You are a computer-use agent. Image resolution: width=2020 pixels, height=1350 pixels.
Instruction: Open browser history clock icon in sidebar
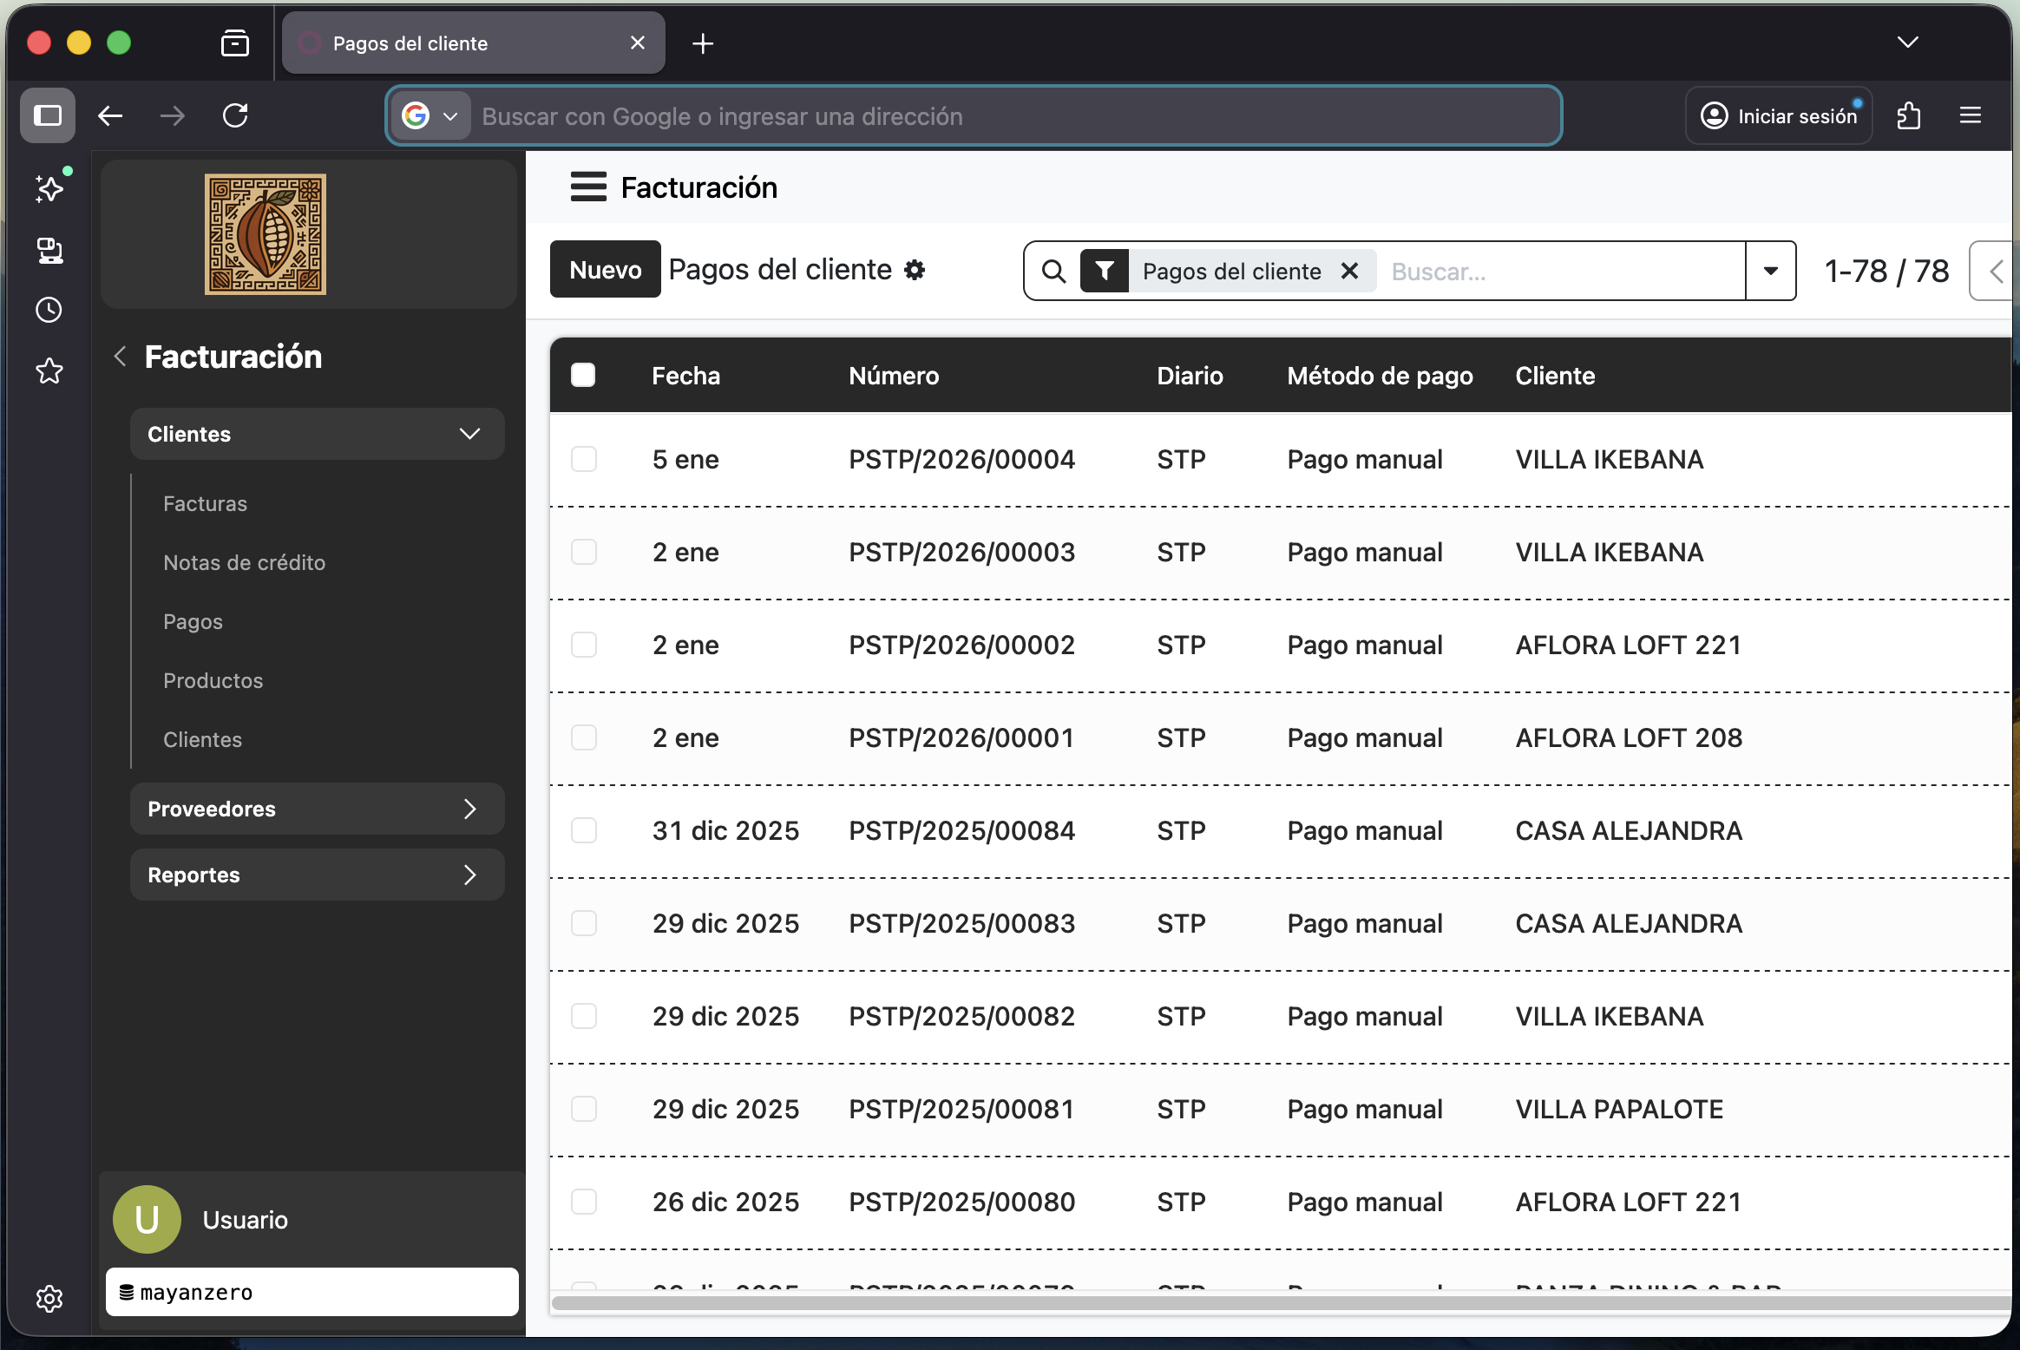click(49, 310)
